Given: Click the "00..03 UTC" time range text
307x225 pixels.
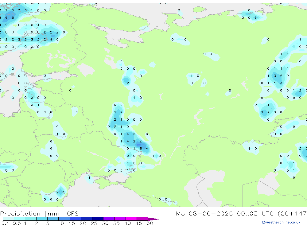Looking at the screenshot, I should pyautogui.click(x=255, y=213).
